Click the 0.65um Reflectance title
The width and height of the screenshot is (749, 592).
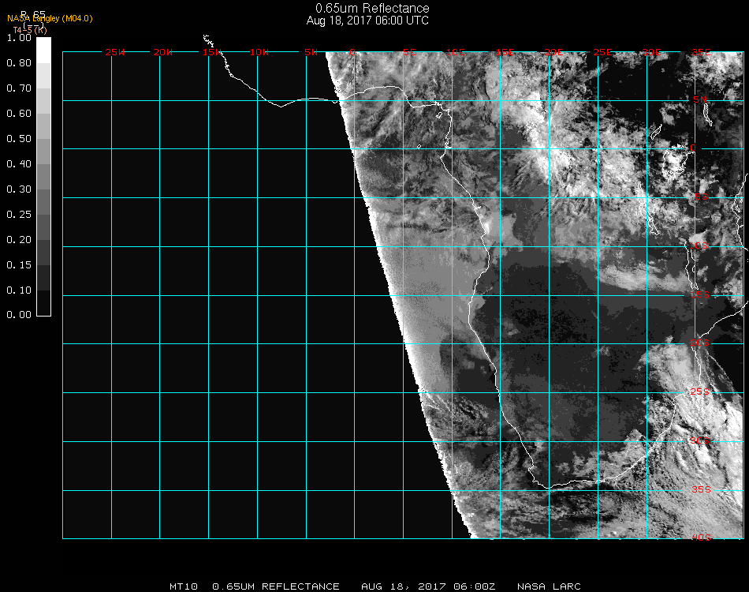[x=372, y=8]
